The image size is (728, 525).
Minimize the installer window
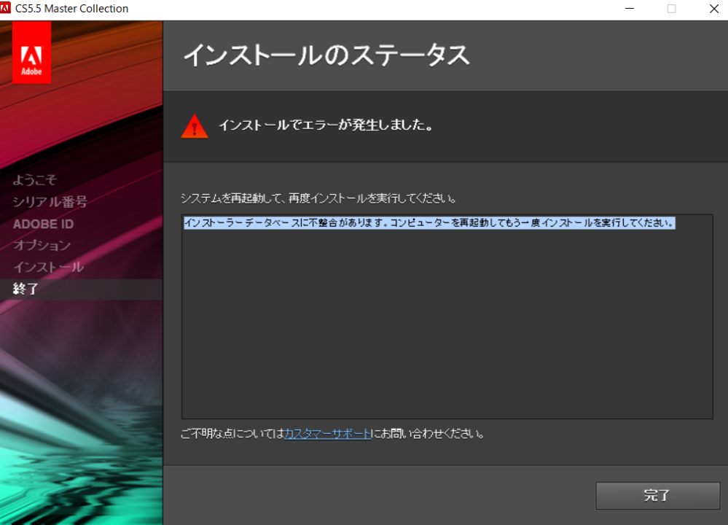pyautogui.click(x=630, y=9)
